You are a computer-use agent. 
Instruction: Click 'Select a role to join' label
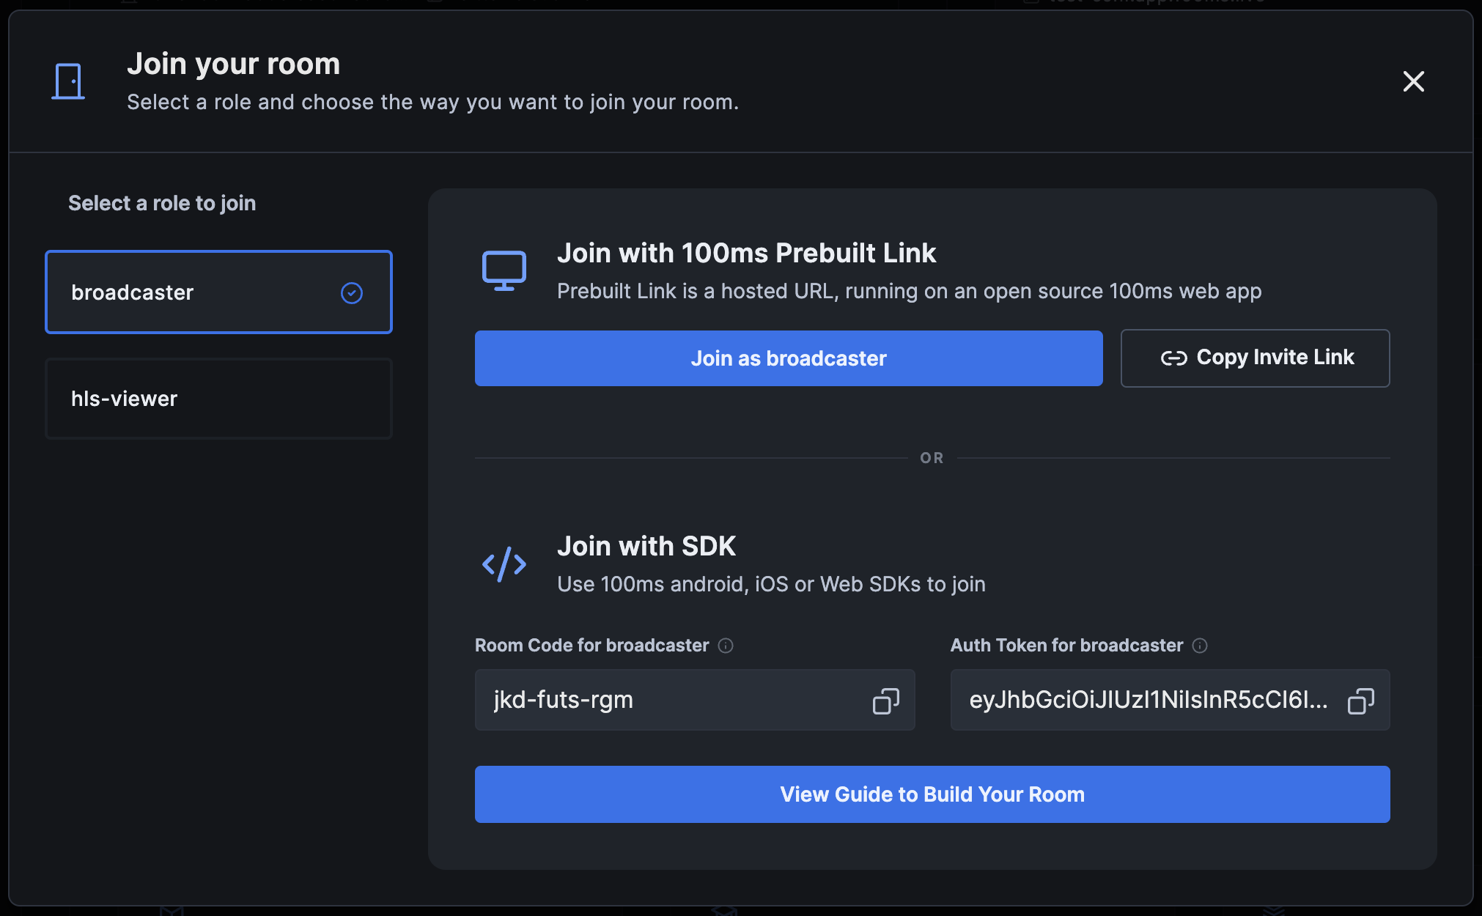click(162, 203)
